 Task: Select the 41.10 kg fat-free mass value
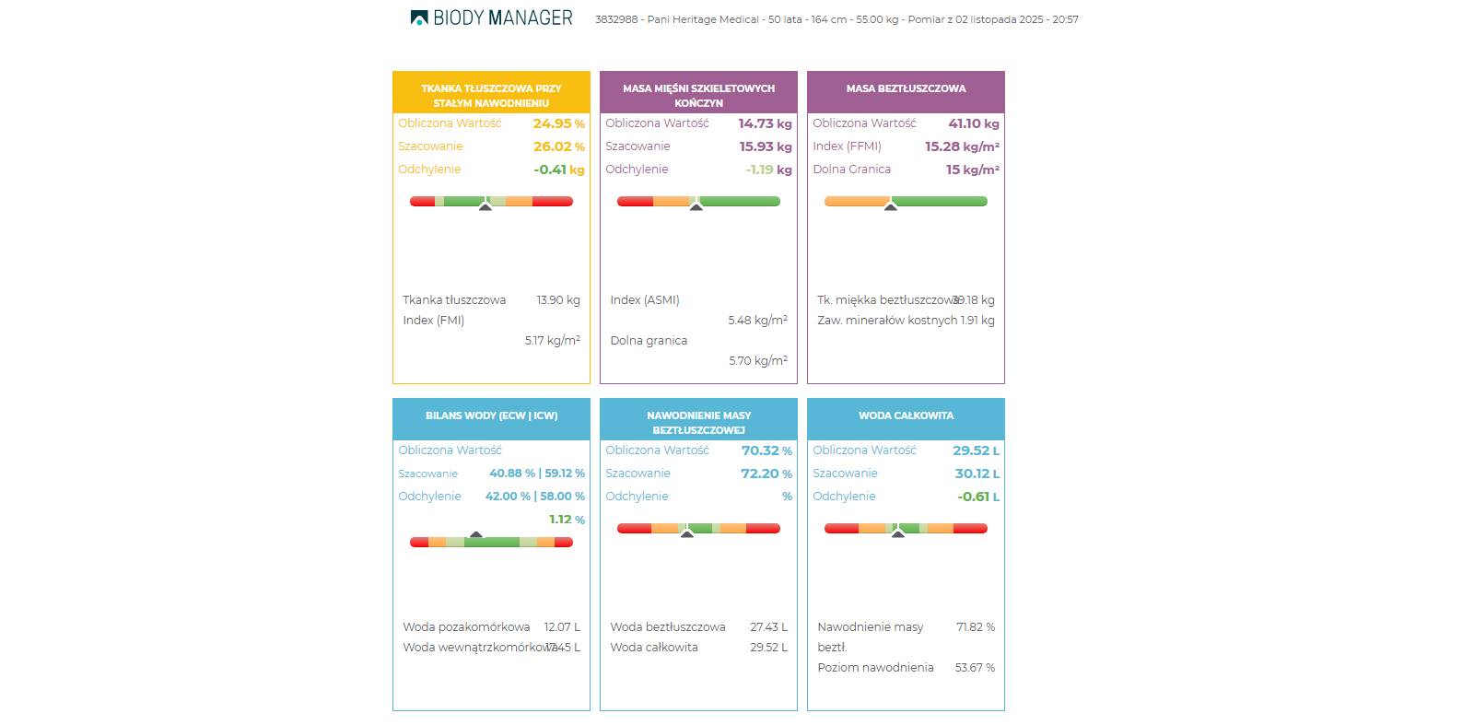point(973,123)
